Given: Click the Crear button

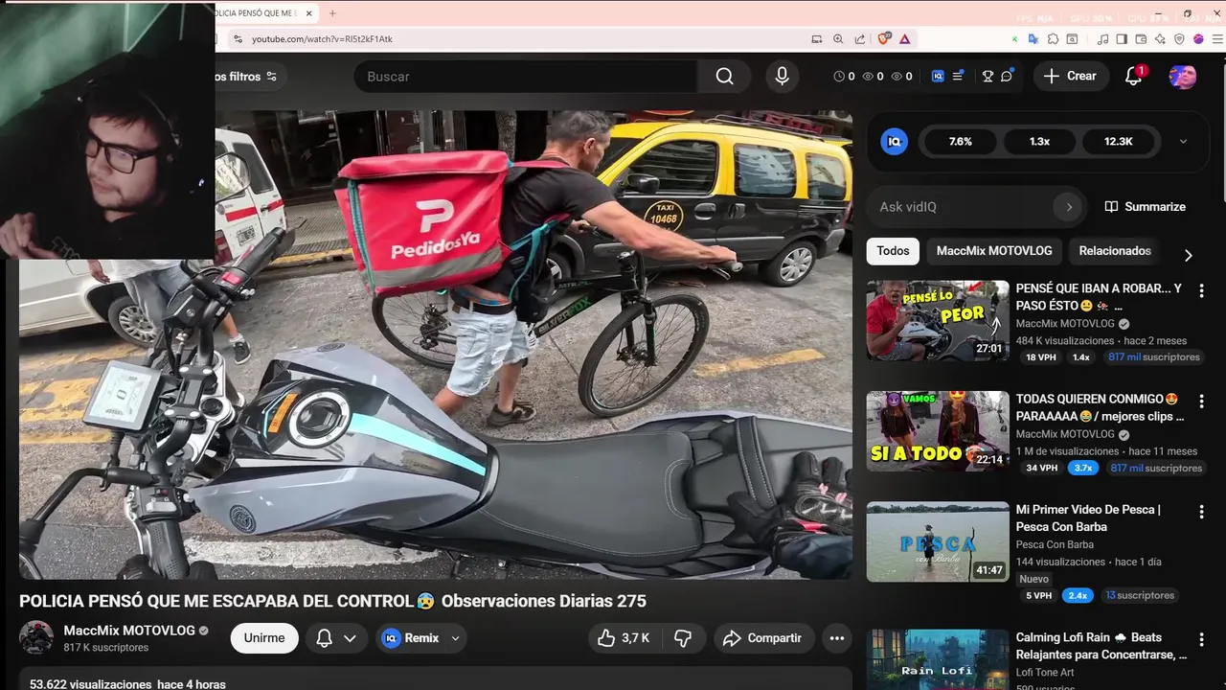Looking at the screenshot, I should click(1071, 77).
